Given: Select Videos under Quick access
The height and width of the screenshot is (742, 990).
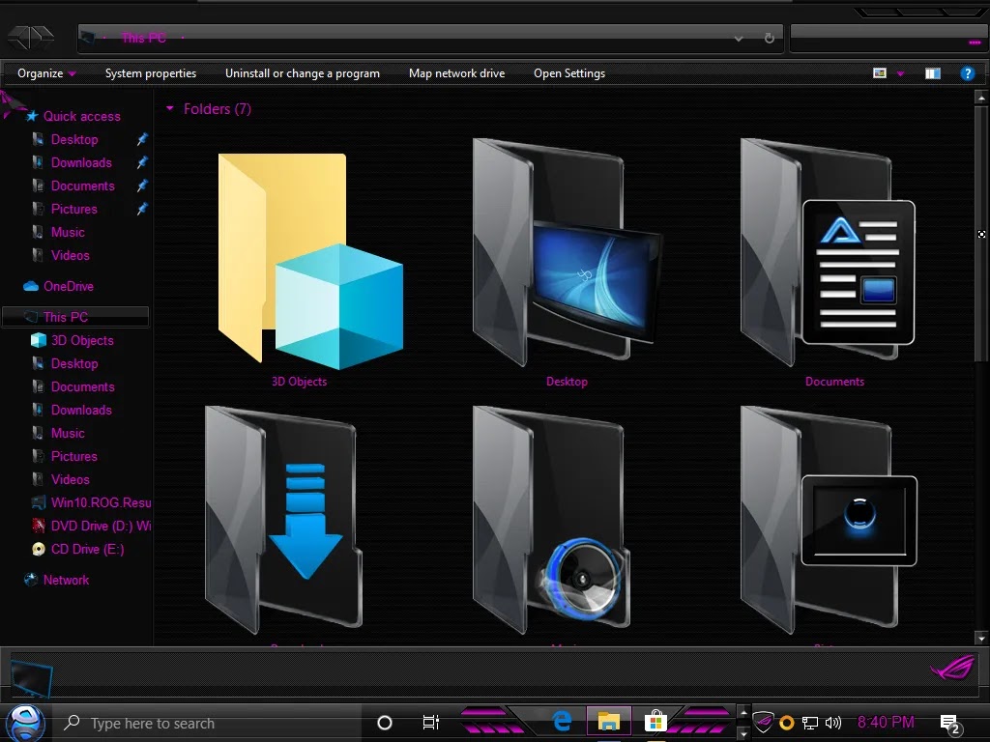Looking at the screenshot, I should tap(70, 255).
